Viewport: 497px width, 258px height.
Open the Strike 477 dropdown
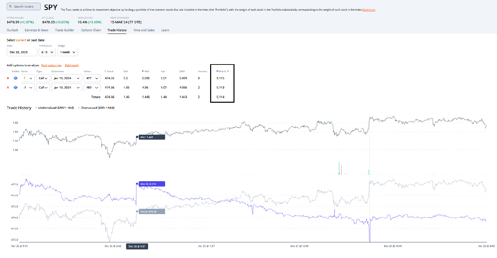click(x=92, y=78)
